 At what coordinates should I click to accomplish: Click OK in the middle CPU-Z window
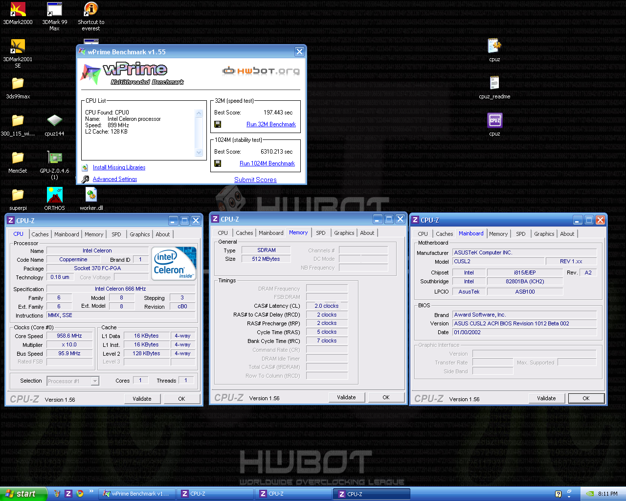pyautogui.click(x=386, y=397)
